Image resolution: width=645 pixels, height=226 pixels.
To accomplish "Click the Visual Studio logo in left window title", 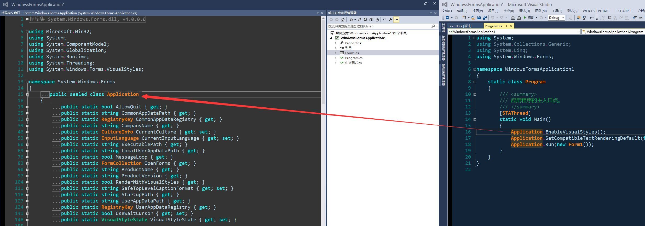I will click(x=5, y=4).
